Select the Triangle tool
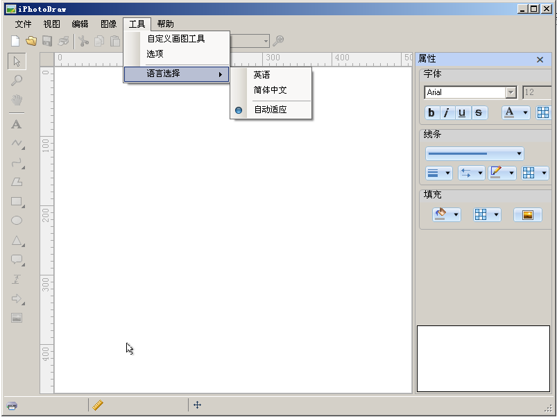The image size is (557, 417). 17,241
